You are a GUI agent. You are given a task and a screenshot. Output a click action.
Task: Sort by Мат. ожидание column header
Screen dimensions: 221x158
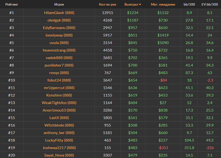(162, 5)
